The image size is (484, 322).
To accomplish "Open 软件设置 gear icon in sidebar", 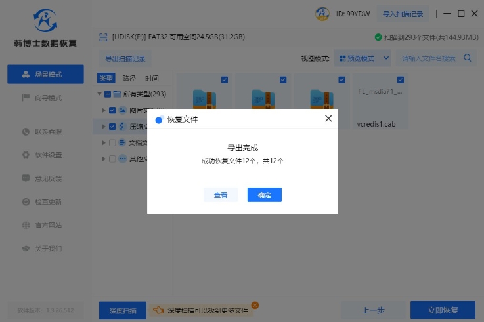I will point(26,155).
